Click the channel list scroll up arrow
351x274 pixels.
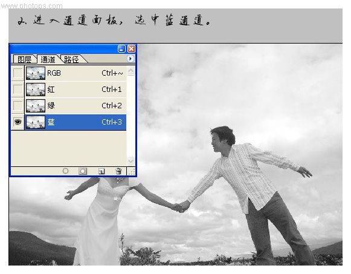point(130,71)
